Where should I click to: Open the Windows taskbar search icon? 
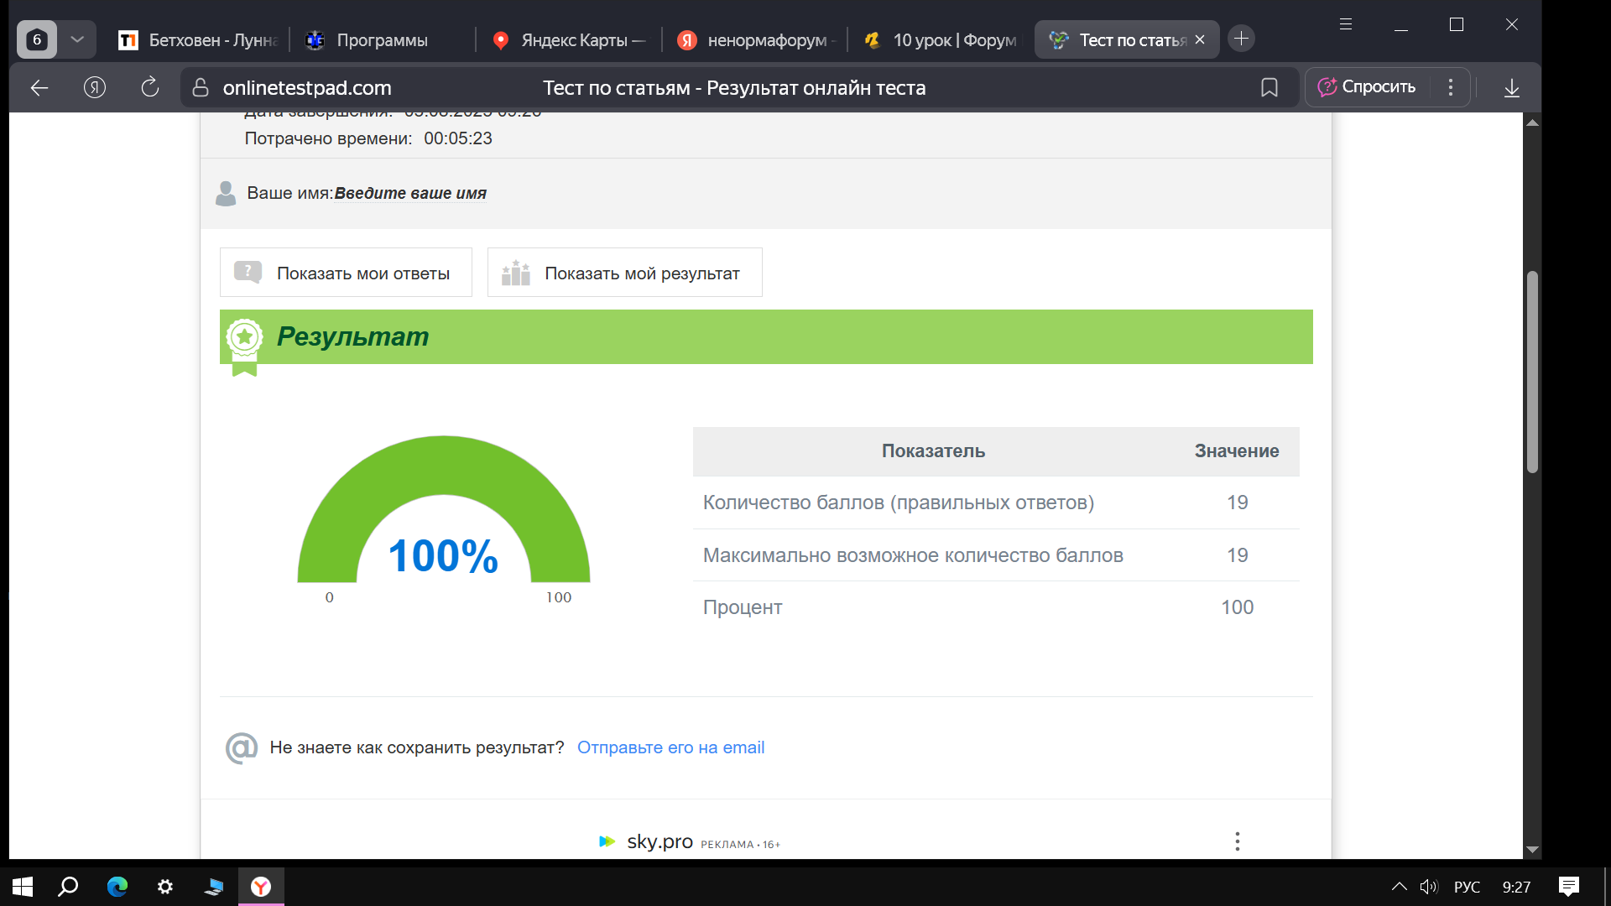(69, 887)
